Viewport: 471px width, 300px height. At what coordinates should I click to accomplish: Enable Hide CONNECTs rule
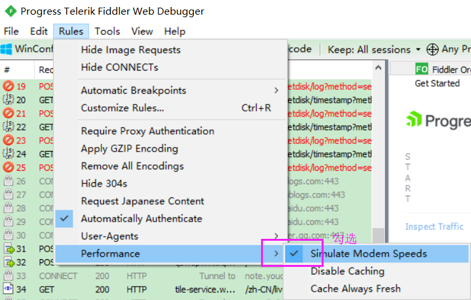(169, 67)
